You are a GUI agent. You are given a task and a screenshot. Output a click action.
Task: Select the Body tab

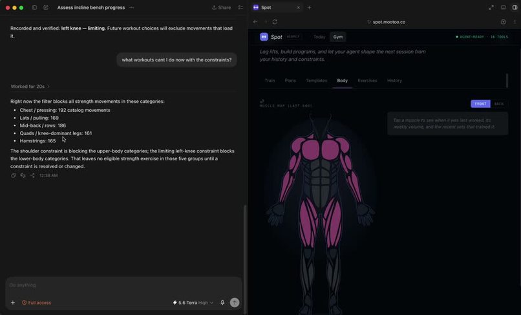pos(342,80)
